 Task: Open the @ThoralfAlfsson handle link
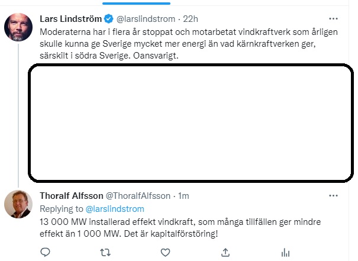138,196
